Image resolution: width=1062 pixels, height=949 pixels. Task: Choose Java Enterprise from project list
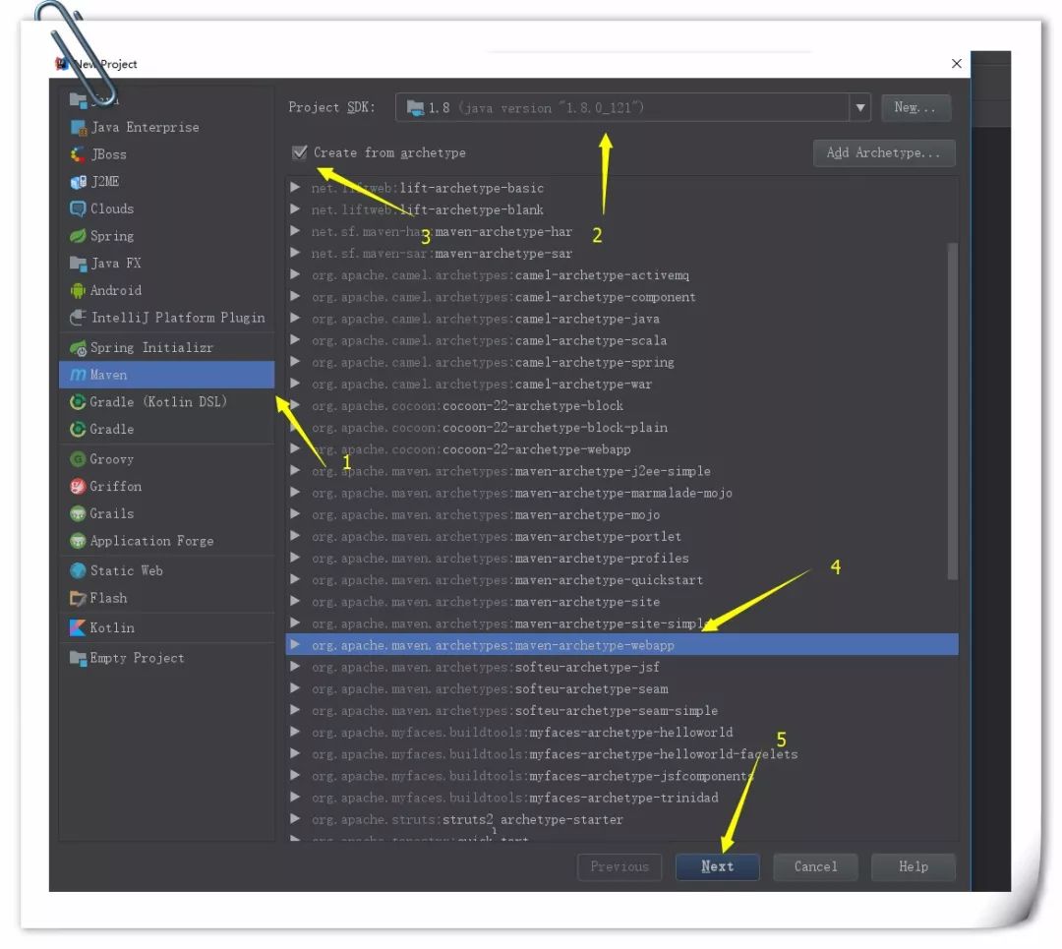(144, 127)
